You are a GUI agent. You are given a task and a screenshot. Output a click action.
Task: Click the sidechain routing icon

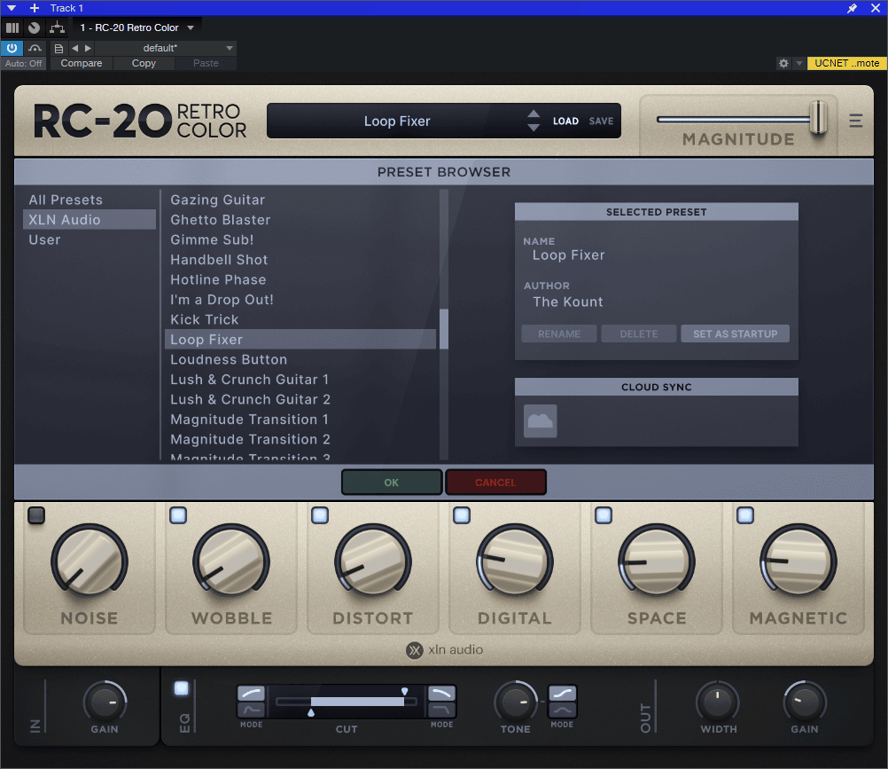point(57,27)
